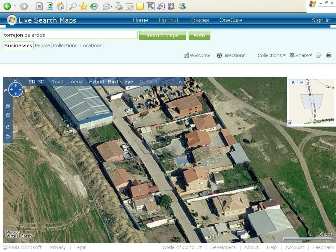Open the Directions link
Image resolution: width=336 pixels, height=252 pixels.
click(x=231, y=56)
